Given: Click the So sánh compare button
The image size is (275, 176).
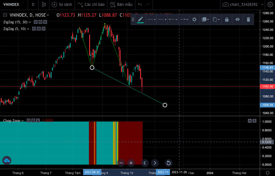Looking at the screenshot, I should (62, 4).
